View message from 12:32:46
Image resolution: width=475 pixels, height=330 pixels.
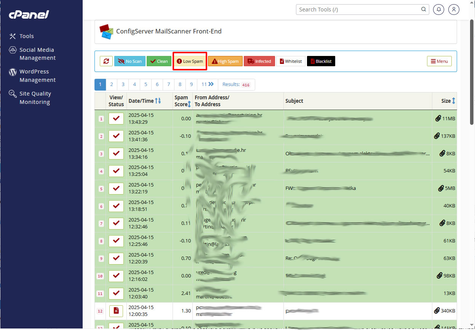click(x=116, y=223)
